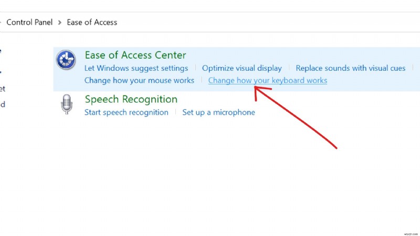420x236 pixels.
Task: Click the empty address bar area
Action: point(262,22)
